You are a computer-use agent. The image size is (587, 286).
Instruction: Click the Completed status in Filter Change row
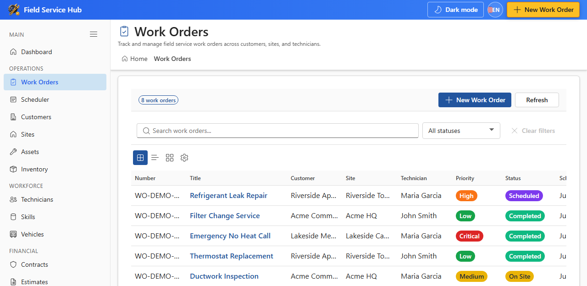[525, 216]
